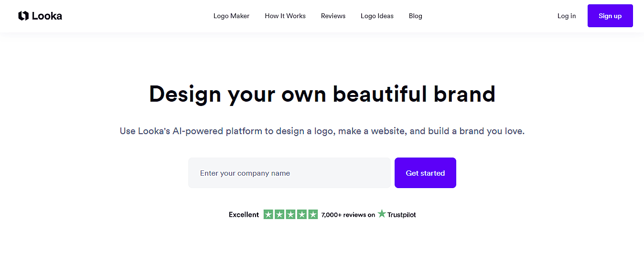Visit the Blog link
Image resolution: width=644 pixels, height=264 pixels.
416,16
